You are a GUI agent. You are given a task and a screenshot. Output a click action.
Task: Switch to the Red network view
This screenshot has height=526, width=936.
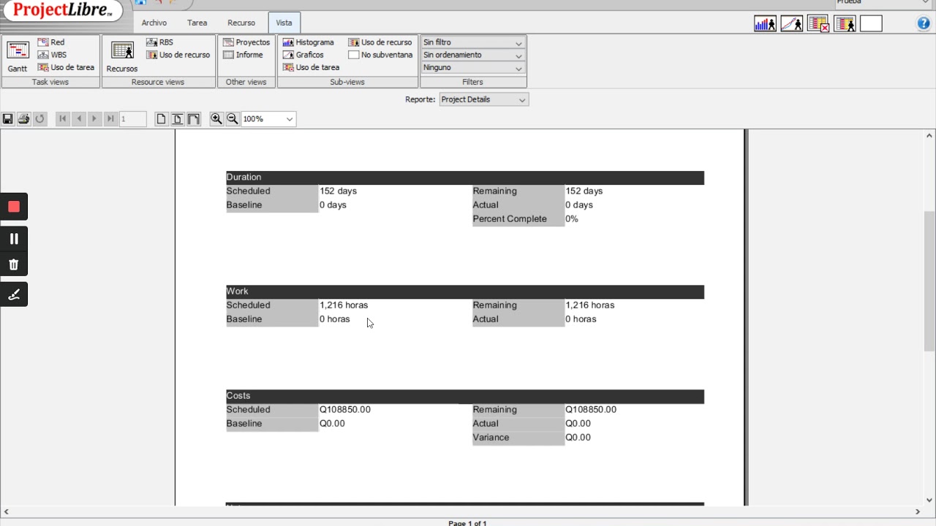coord(51,42)
